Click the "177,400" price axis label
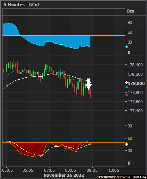Screen dimensions: 147x179 coord(135,111)
